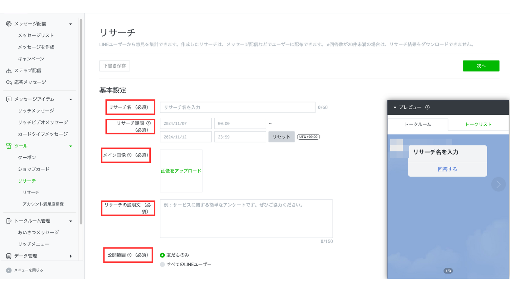Click the message items plus icon

click(x=9, y=99)
